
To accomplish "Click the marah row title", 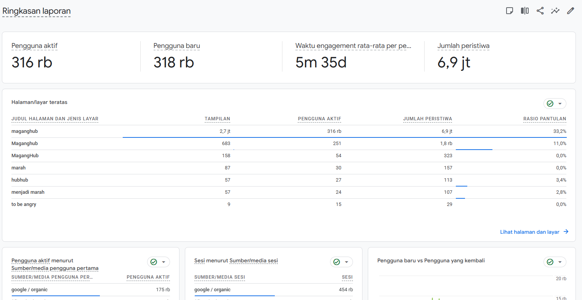I will pyautogui.click(x=19, y=168).
